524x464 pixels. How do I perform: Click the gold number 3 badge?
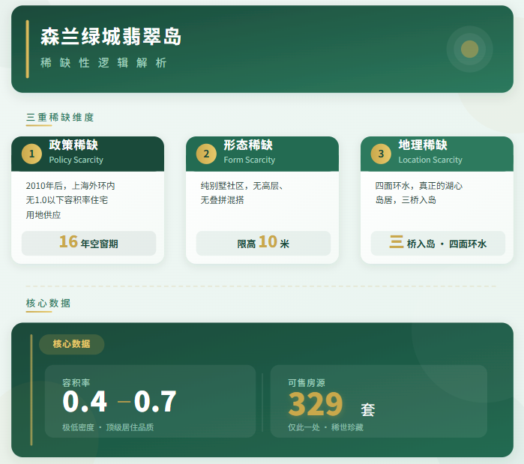pos(381,154)
